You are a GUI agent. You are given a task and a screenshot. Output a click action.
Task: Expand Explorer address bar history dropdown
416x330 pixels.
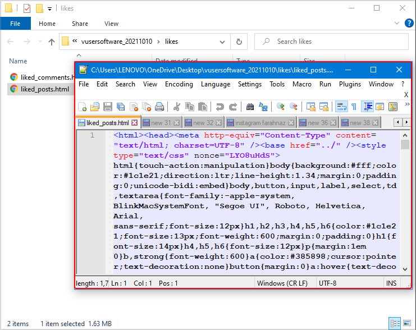(222, 42)
